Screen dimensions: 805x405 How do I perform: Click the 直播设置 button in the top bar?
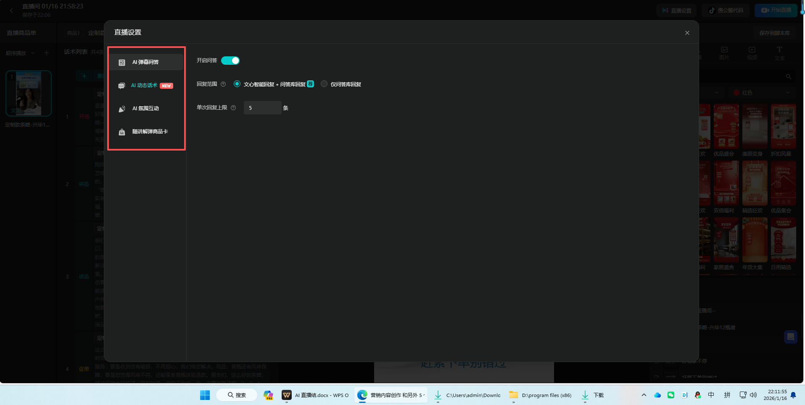676,11
